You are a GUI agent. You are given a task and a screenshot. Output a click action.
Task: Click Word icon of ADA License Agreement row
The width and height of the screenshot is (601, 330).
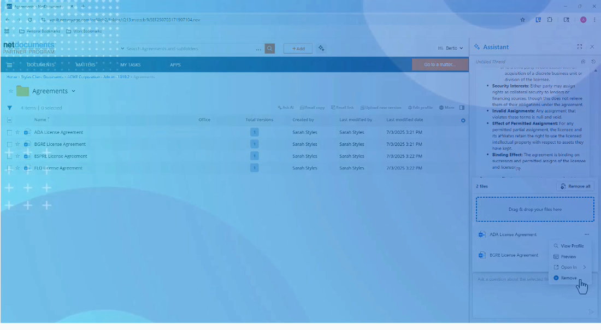tap(27, 132)
